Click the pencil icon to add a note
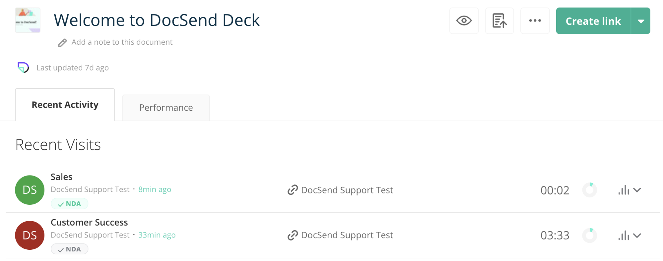The height and width of the screenshot is (261, 663). [62, 43]
